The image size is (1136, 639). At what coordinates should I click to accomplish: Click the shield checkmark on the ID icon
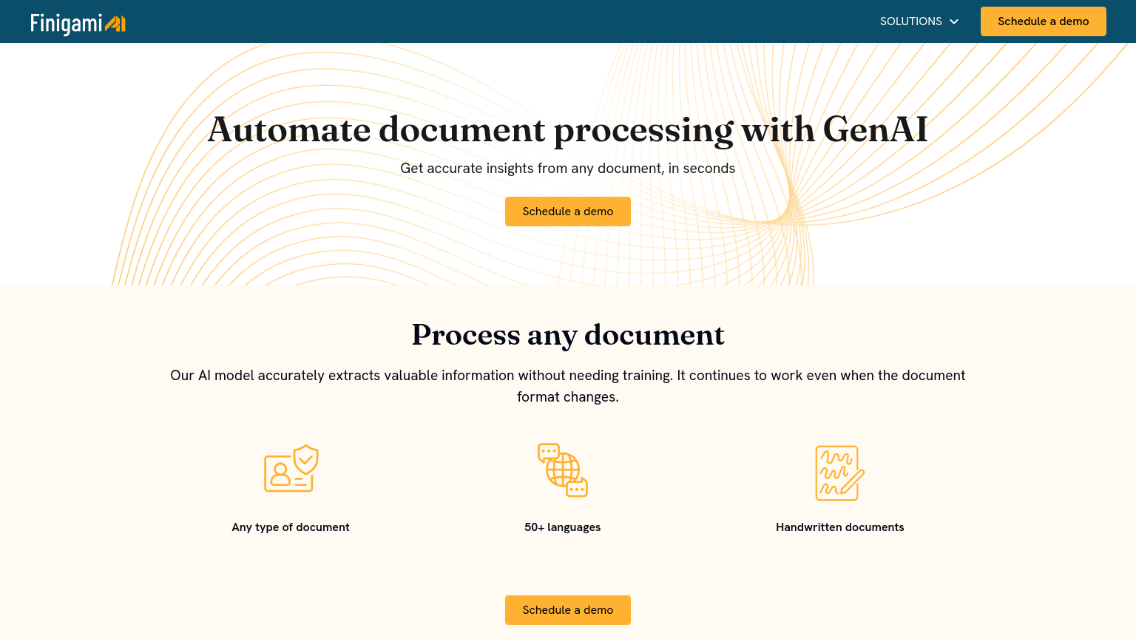tap(306, 460)
